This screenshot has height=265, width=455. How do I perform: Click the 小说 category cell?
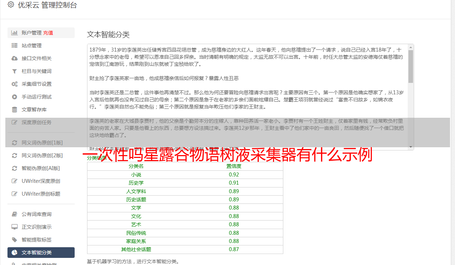[136, 175]
